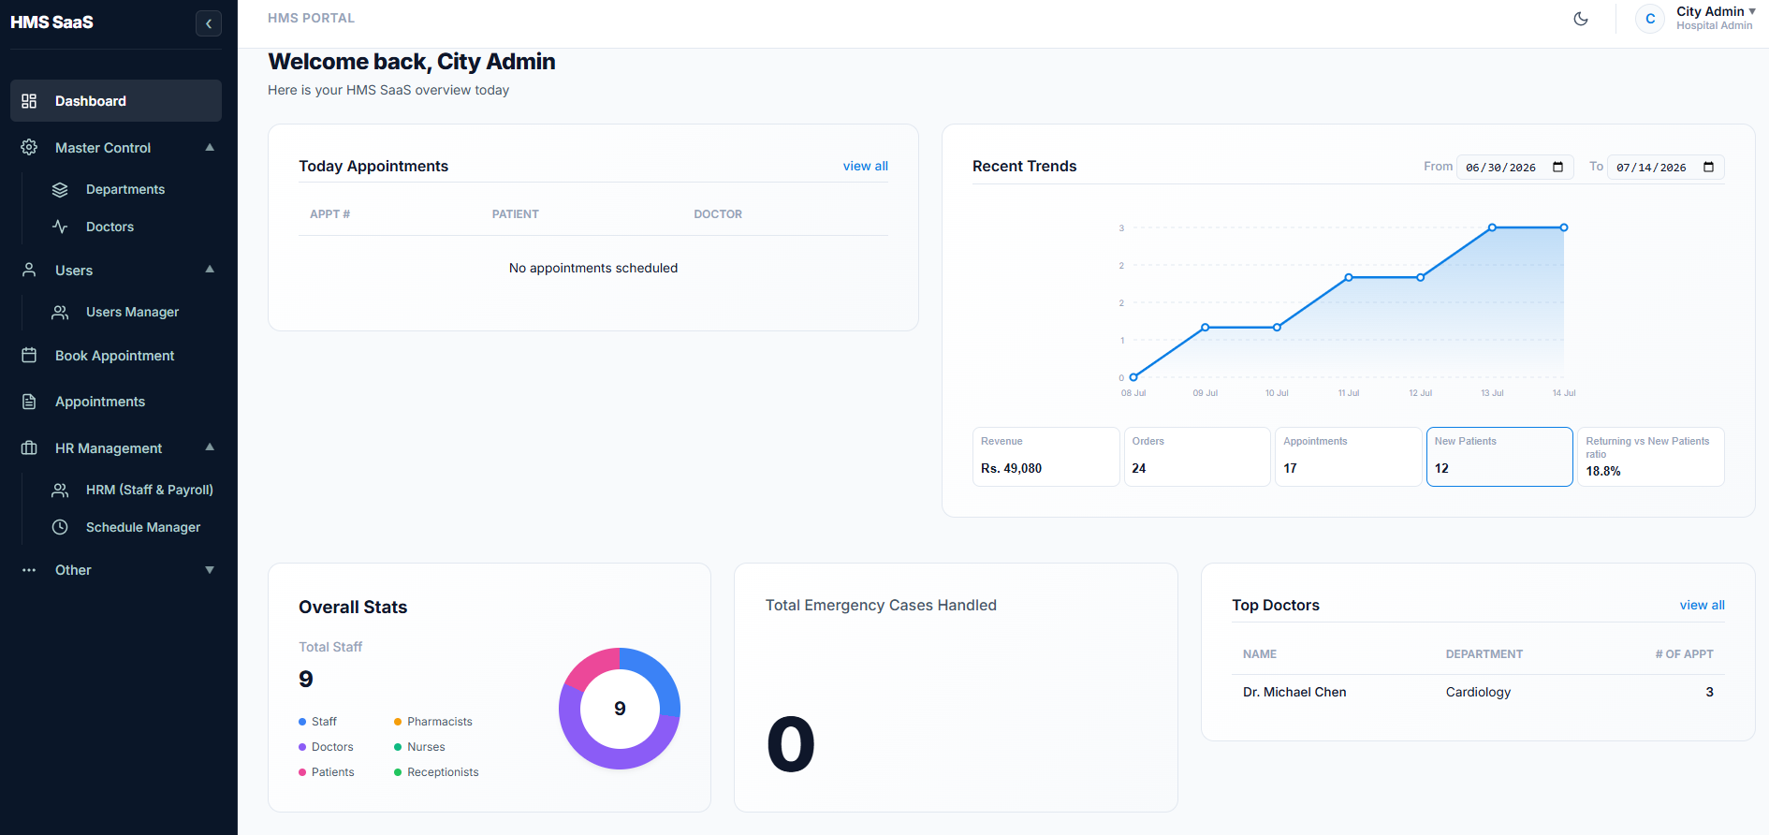Click the Receptionists green legend dot
Image resolution: width=1769 pixels, height=835 pixels.
click(x=398, y=772)
